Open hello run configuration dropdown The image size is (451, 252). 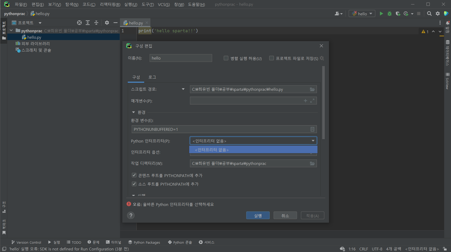coord(362,14)
